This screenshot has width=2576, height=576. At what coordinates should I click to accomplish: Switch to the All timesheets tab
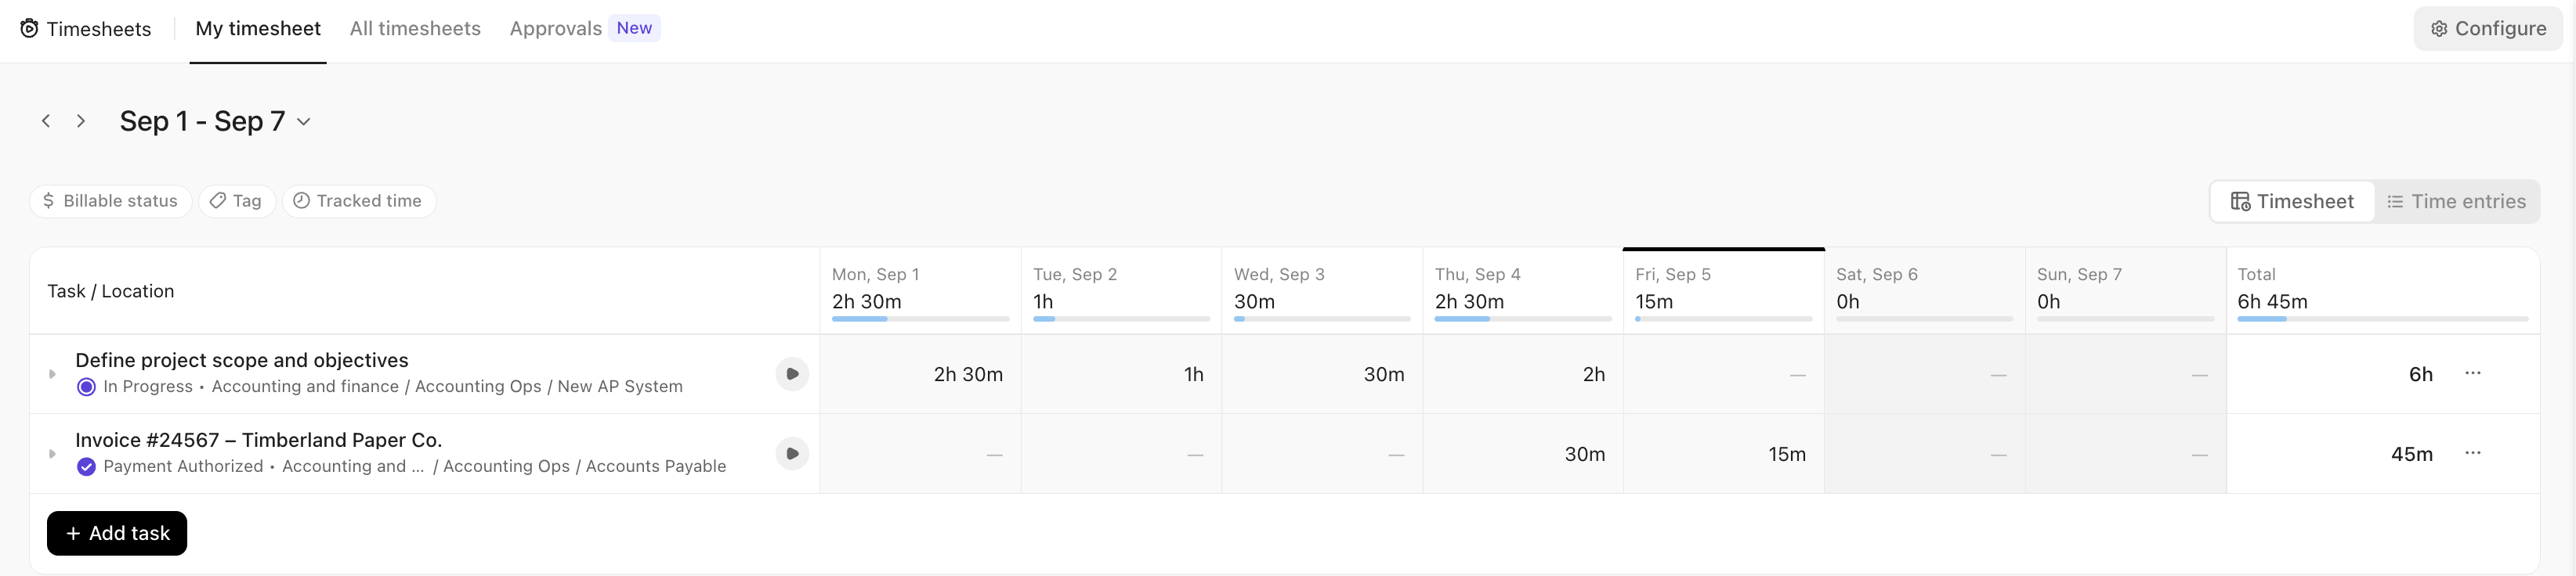pos(414,28)
